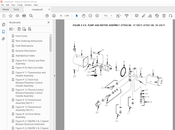Upload the file to cloud storage
175x130 pixels.
[17, 16]
